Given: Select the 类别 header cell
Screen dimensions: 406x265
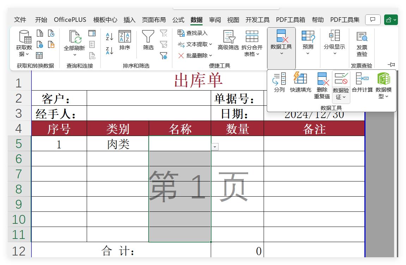Looking at the screenshot, I should click(x=118, y=128).
